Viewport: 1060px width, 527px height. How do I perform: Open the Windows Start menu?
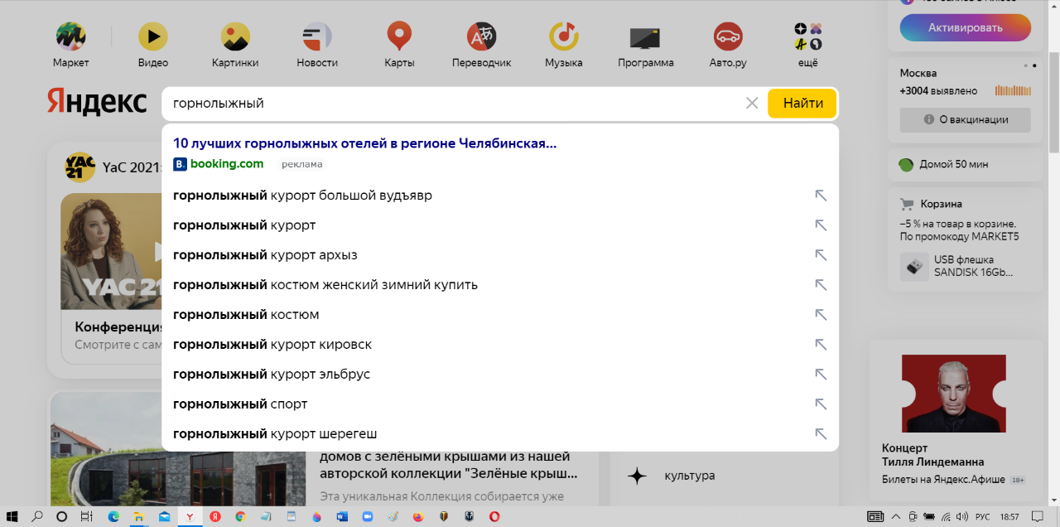(12, 516)
